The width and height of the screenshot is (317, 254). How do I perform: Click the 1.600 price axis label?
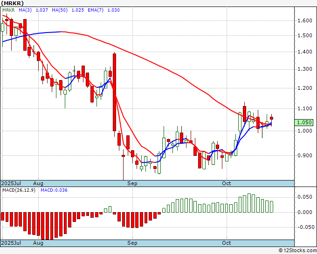pos(305,20)
